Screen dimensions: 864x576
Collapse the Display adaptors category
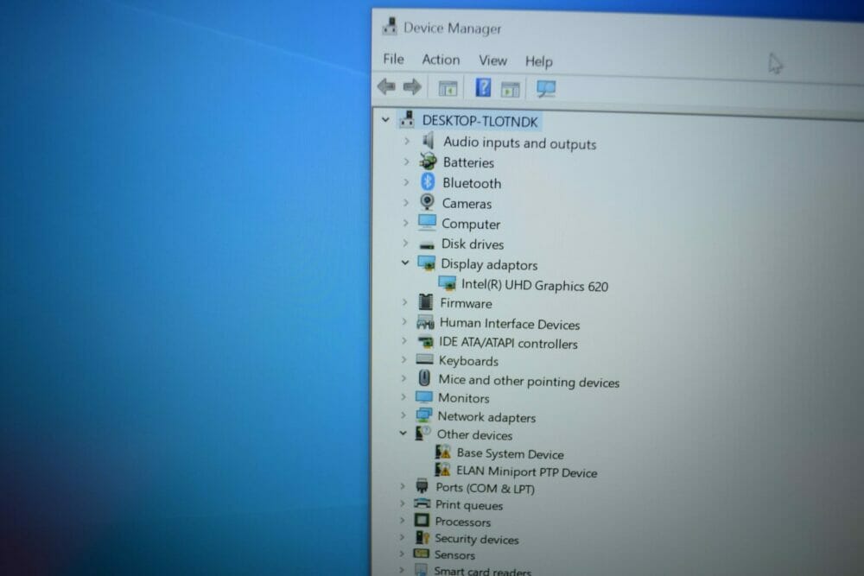[405, 263]
